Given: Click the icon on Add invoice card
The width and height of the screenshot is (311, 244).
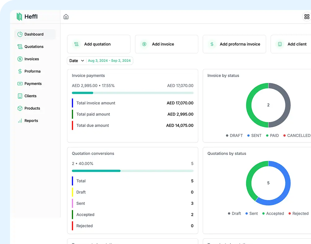Looking at the screenshot, I should [x=144, y=44].
